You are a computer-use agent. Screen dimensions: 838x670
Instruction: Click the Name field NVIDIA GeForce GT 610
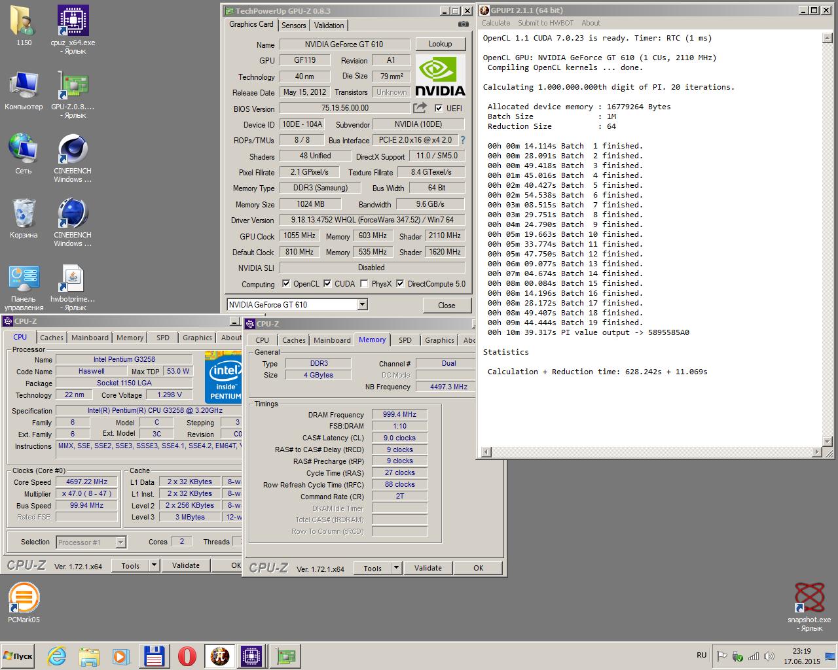(344, 44)
